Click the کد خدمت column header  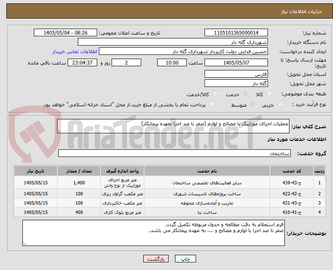tap(292, 171)
